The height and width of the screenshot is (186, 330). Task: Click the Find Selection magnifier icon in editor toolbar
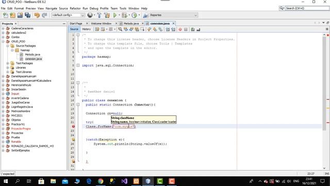120,29
